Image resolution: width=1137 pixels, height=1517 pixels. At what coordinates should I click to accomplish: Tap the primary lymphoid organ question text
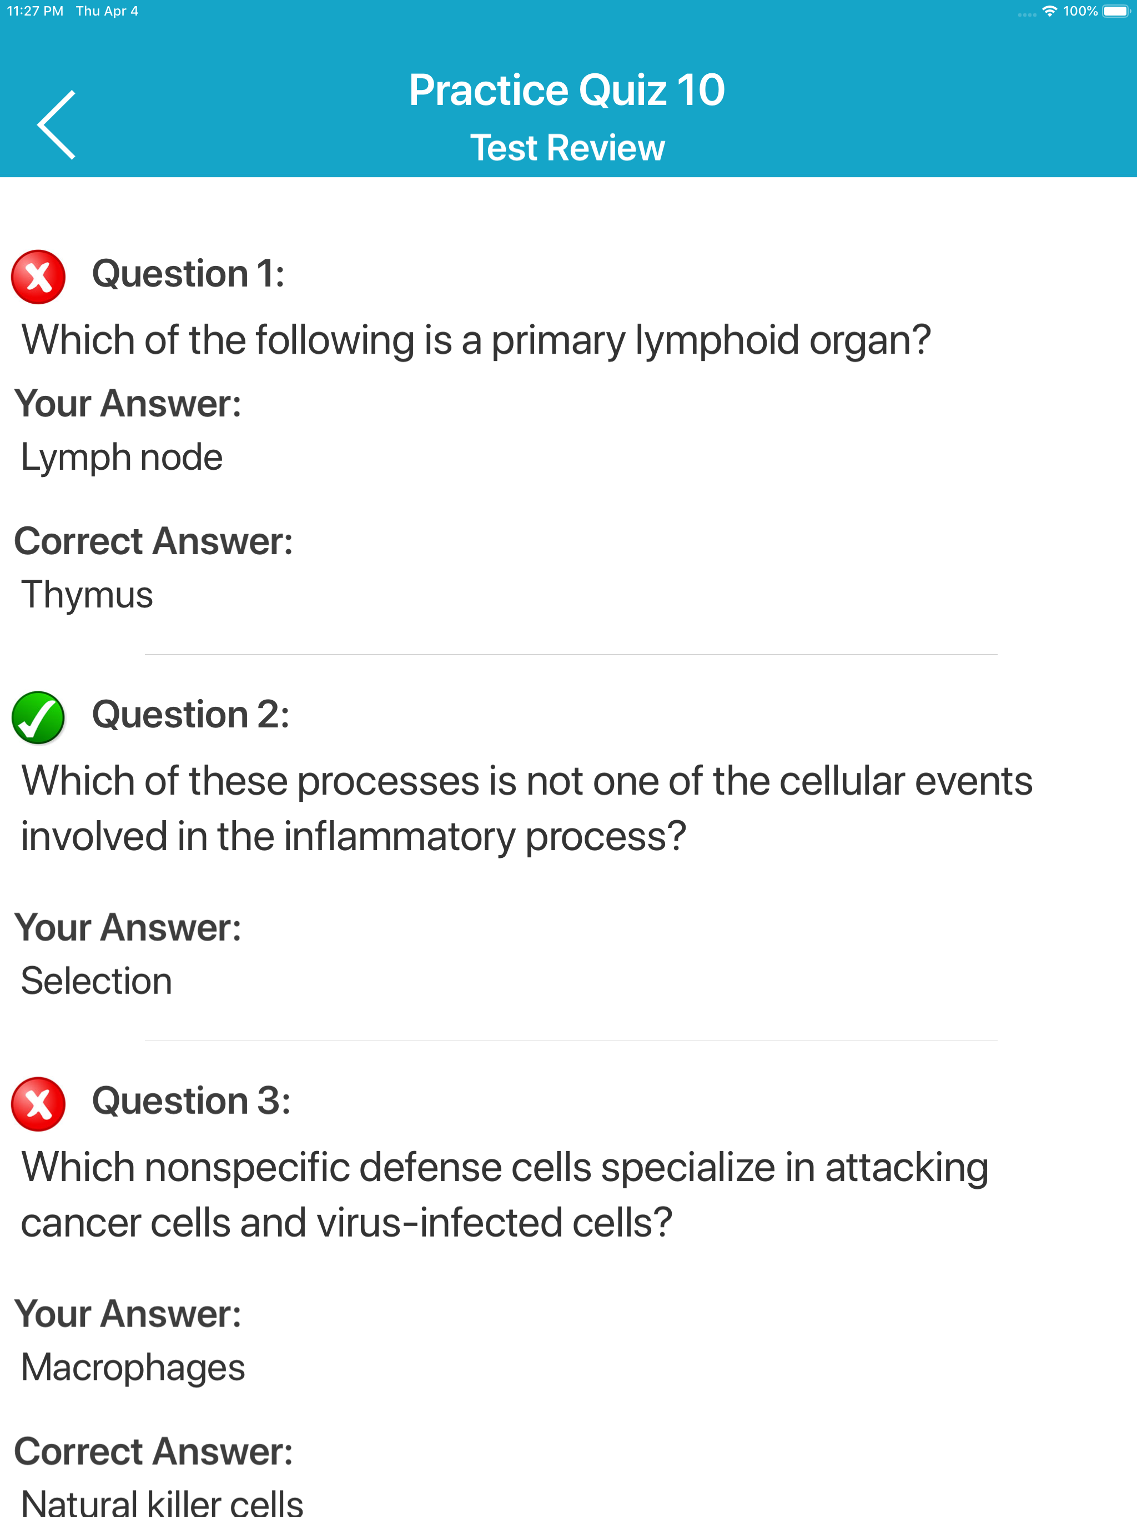click(476, 339)
